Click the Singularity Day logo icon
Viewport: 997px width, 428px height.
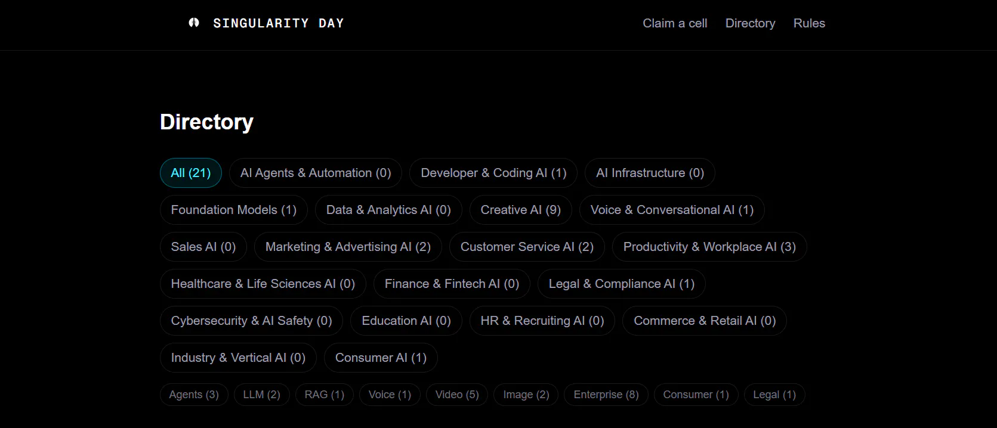coord(194,23)
